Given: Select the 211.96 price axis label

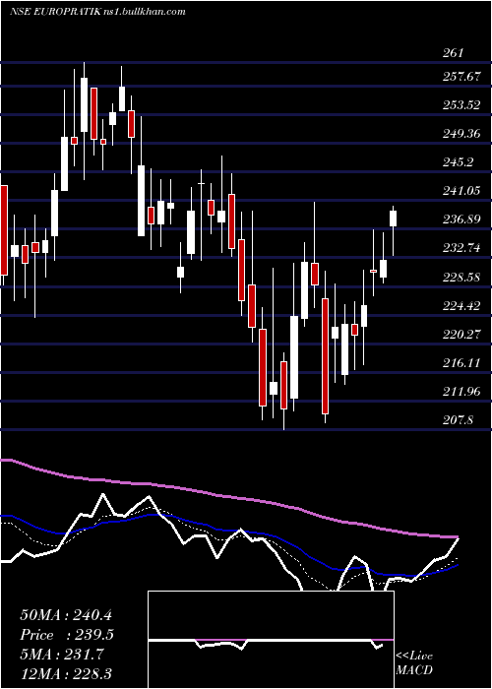Looking at the screenshot, I should tap(461, 392).
